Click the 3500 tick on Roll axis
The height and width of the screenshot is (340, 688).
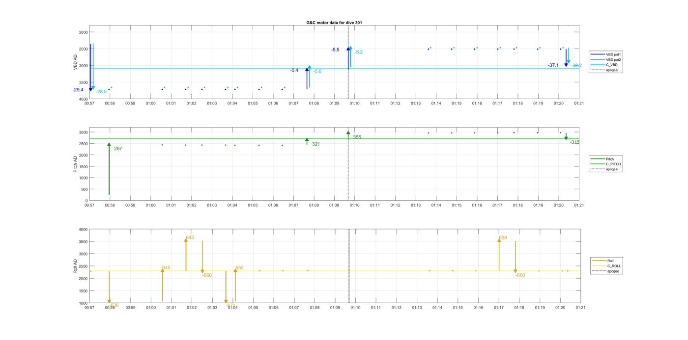click(83, 242)
